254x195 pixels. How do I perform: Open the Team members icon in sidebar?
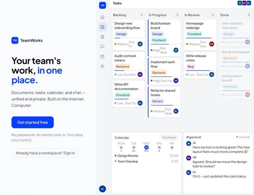[x=102, y=66]
